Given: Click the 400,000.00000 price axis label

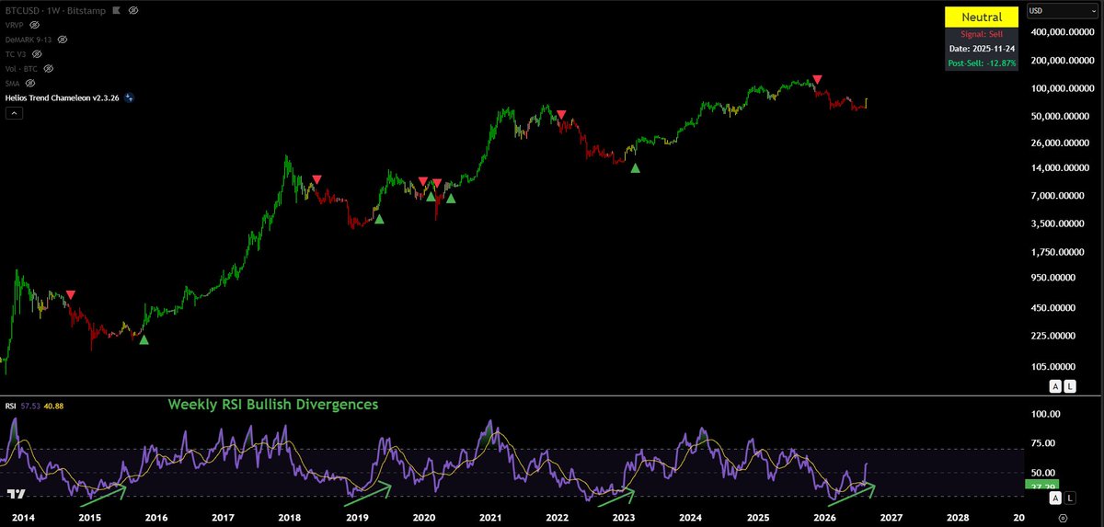Looking at the screenshot, I should [x=1062, y=32].
